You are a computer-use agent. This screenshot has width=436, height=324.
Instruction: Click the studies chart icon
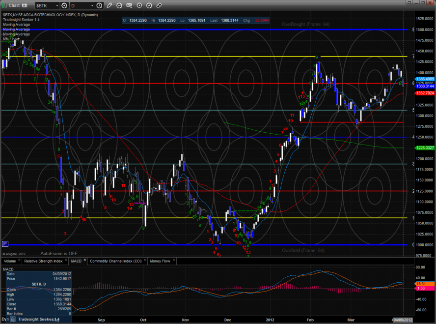[119, 5]
